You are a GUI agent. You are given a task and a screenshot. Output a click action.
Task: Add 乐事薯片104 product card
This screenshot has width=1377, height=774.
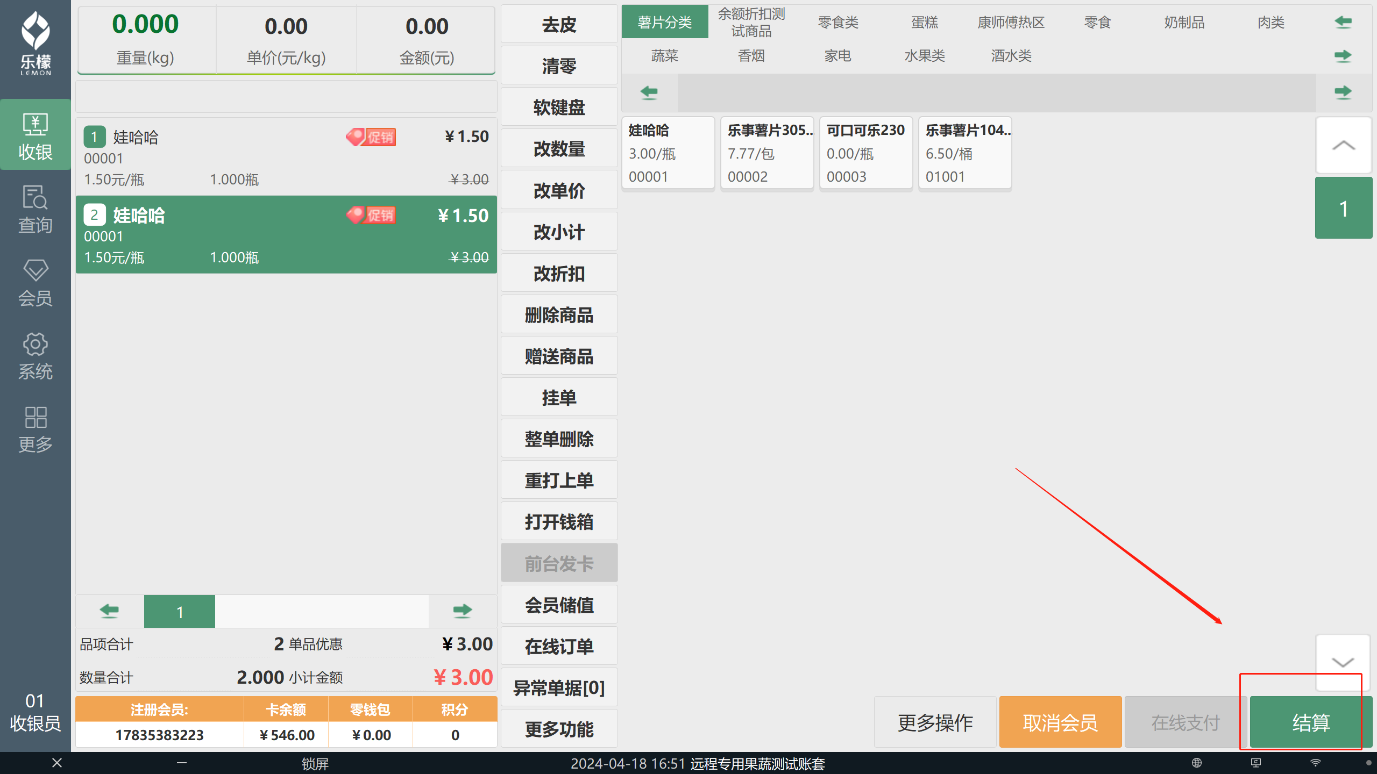tap(965, 153)
